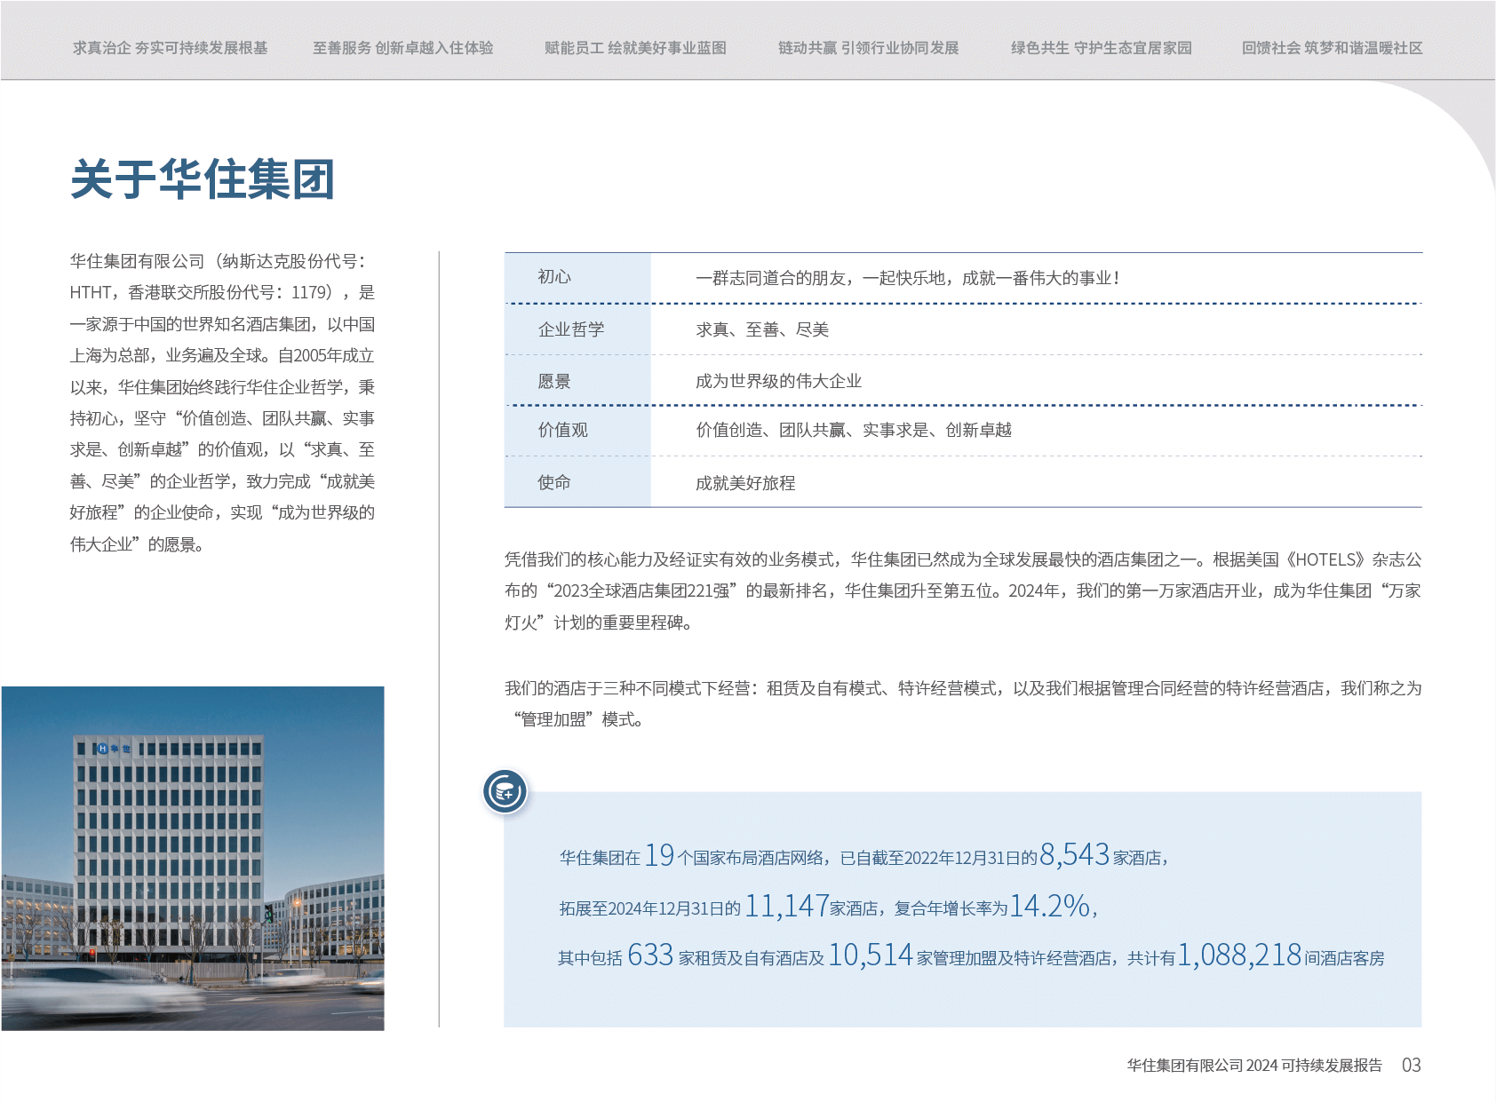Click the stock code text HTHT in intro paragraph
The image size is (1496, 1102).
pos(91,292)
